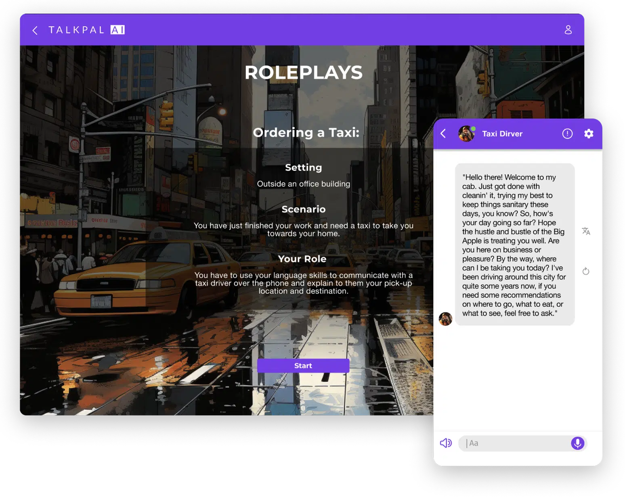Click Start to begin the taxi roleplay
Viewport: 625px width, 497px height.
click(303, 365)
